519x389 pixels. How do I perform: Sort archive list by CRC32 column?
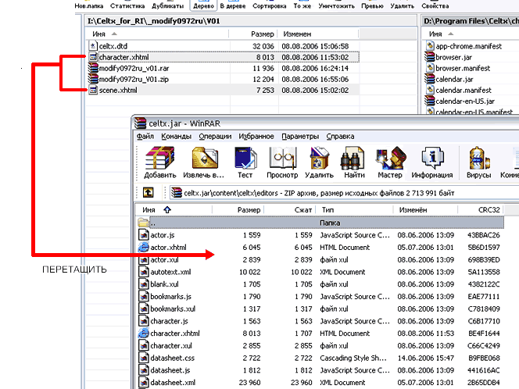(x=481, y=209)
